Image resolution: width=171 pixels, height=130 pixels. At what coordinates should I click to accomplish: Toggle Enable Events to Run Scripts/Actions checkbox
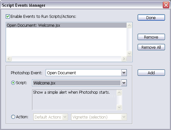[8, 17]
